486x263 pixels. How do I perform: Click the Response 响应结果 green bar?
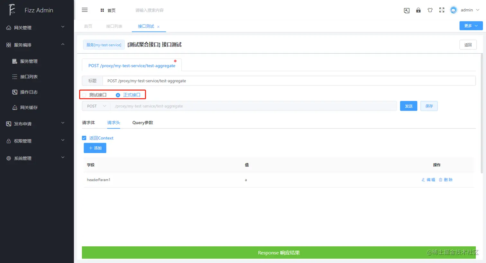coord(279,253)
